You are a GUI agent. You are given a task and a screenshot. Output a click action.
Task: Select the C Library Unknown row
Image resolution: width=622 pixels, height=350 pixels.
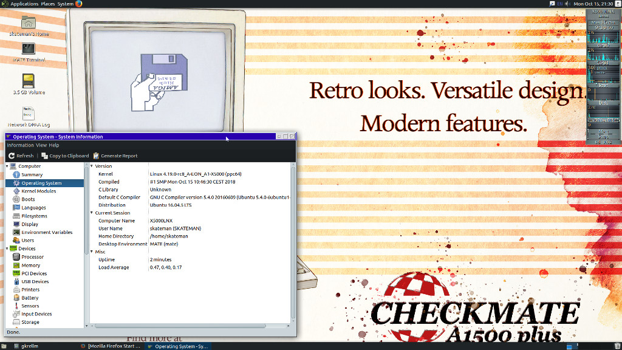point(190,190)
